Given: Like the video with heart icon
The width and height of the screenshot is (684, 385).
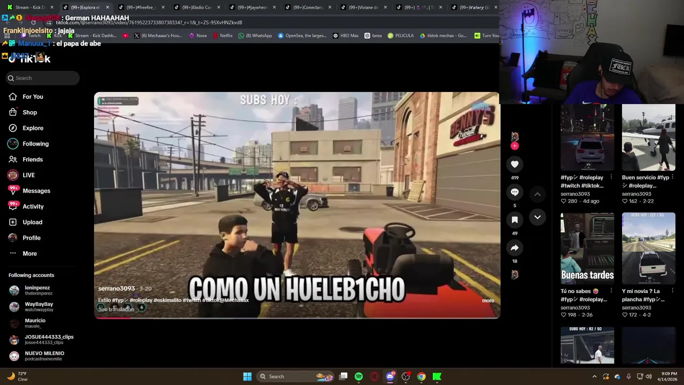Looking at the screenshot, I should [x=515, y=164].
